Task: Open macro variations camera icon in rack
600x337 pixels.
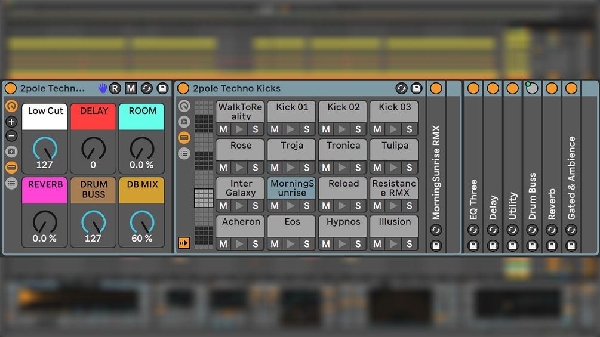Action: (x=11, y=152)
